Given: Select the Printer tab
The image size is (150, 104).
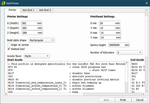Looking at the screenshot, I should [12, 10].
